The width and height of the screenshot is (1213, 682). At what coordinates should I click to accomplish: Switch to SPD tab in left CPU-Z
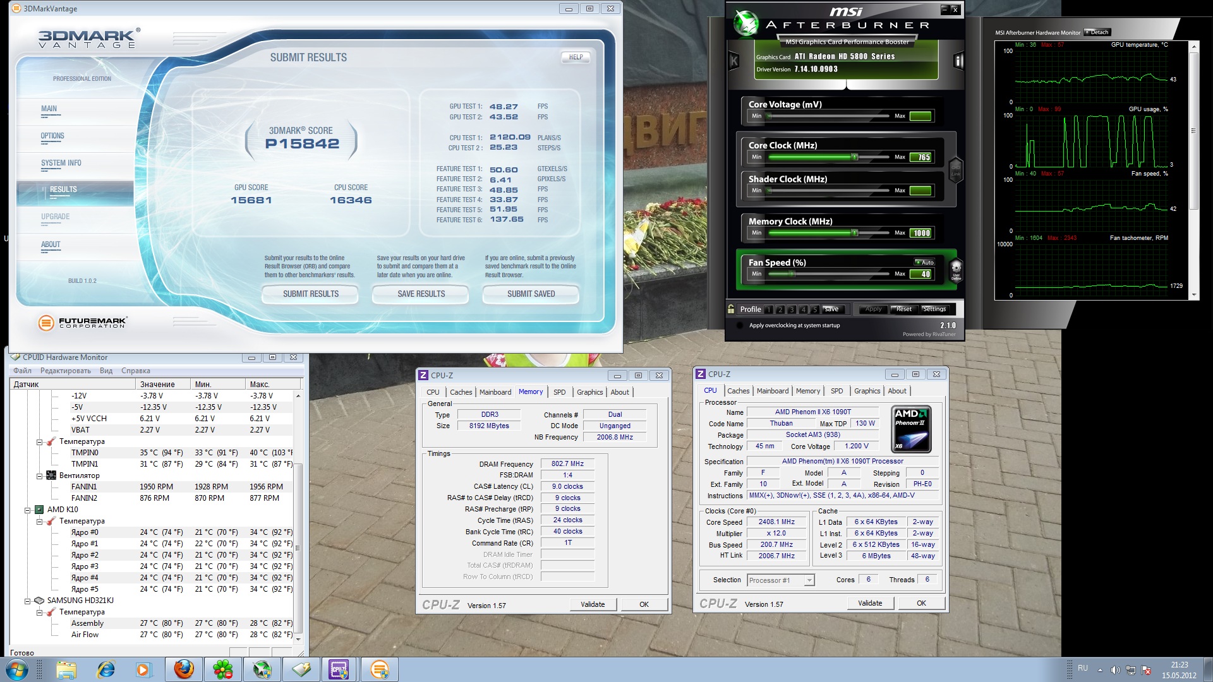559,392
